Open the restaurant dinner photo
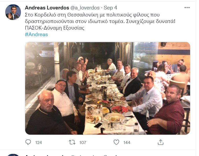The width and height of the screenshot is (199, 156). tap(108, 88)
